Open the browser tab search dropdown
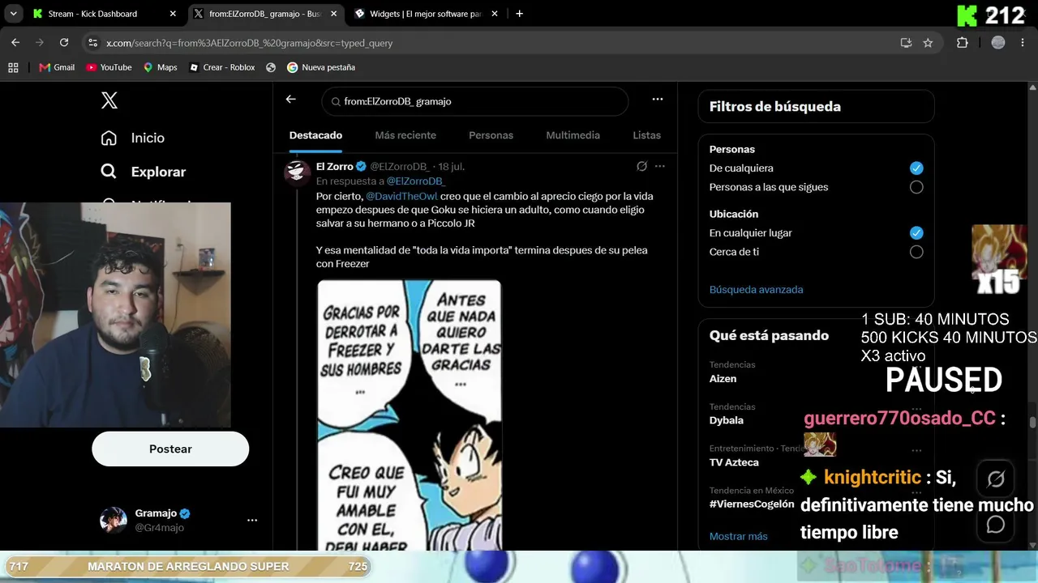The image size is (1038, 583). pos(13,14)
